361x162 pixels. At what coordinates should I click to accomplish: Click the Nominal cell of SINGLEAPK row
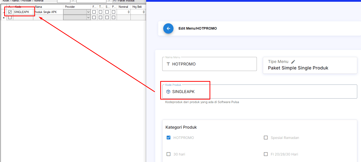pos(123,12)
